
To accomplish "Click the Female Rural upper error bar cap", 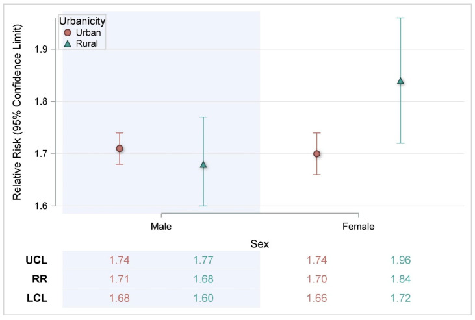I will 400,18.
